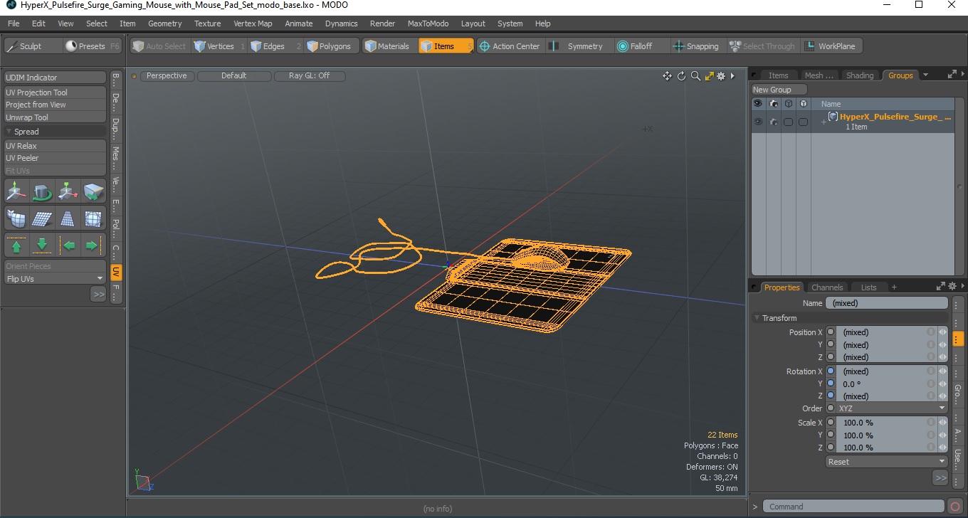Switch to the Lists tab
Viewport: 968px width, 518px height.
(x=869, y=287)
